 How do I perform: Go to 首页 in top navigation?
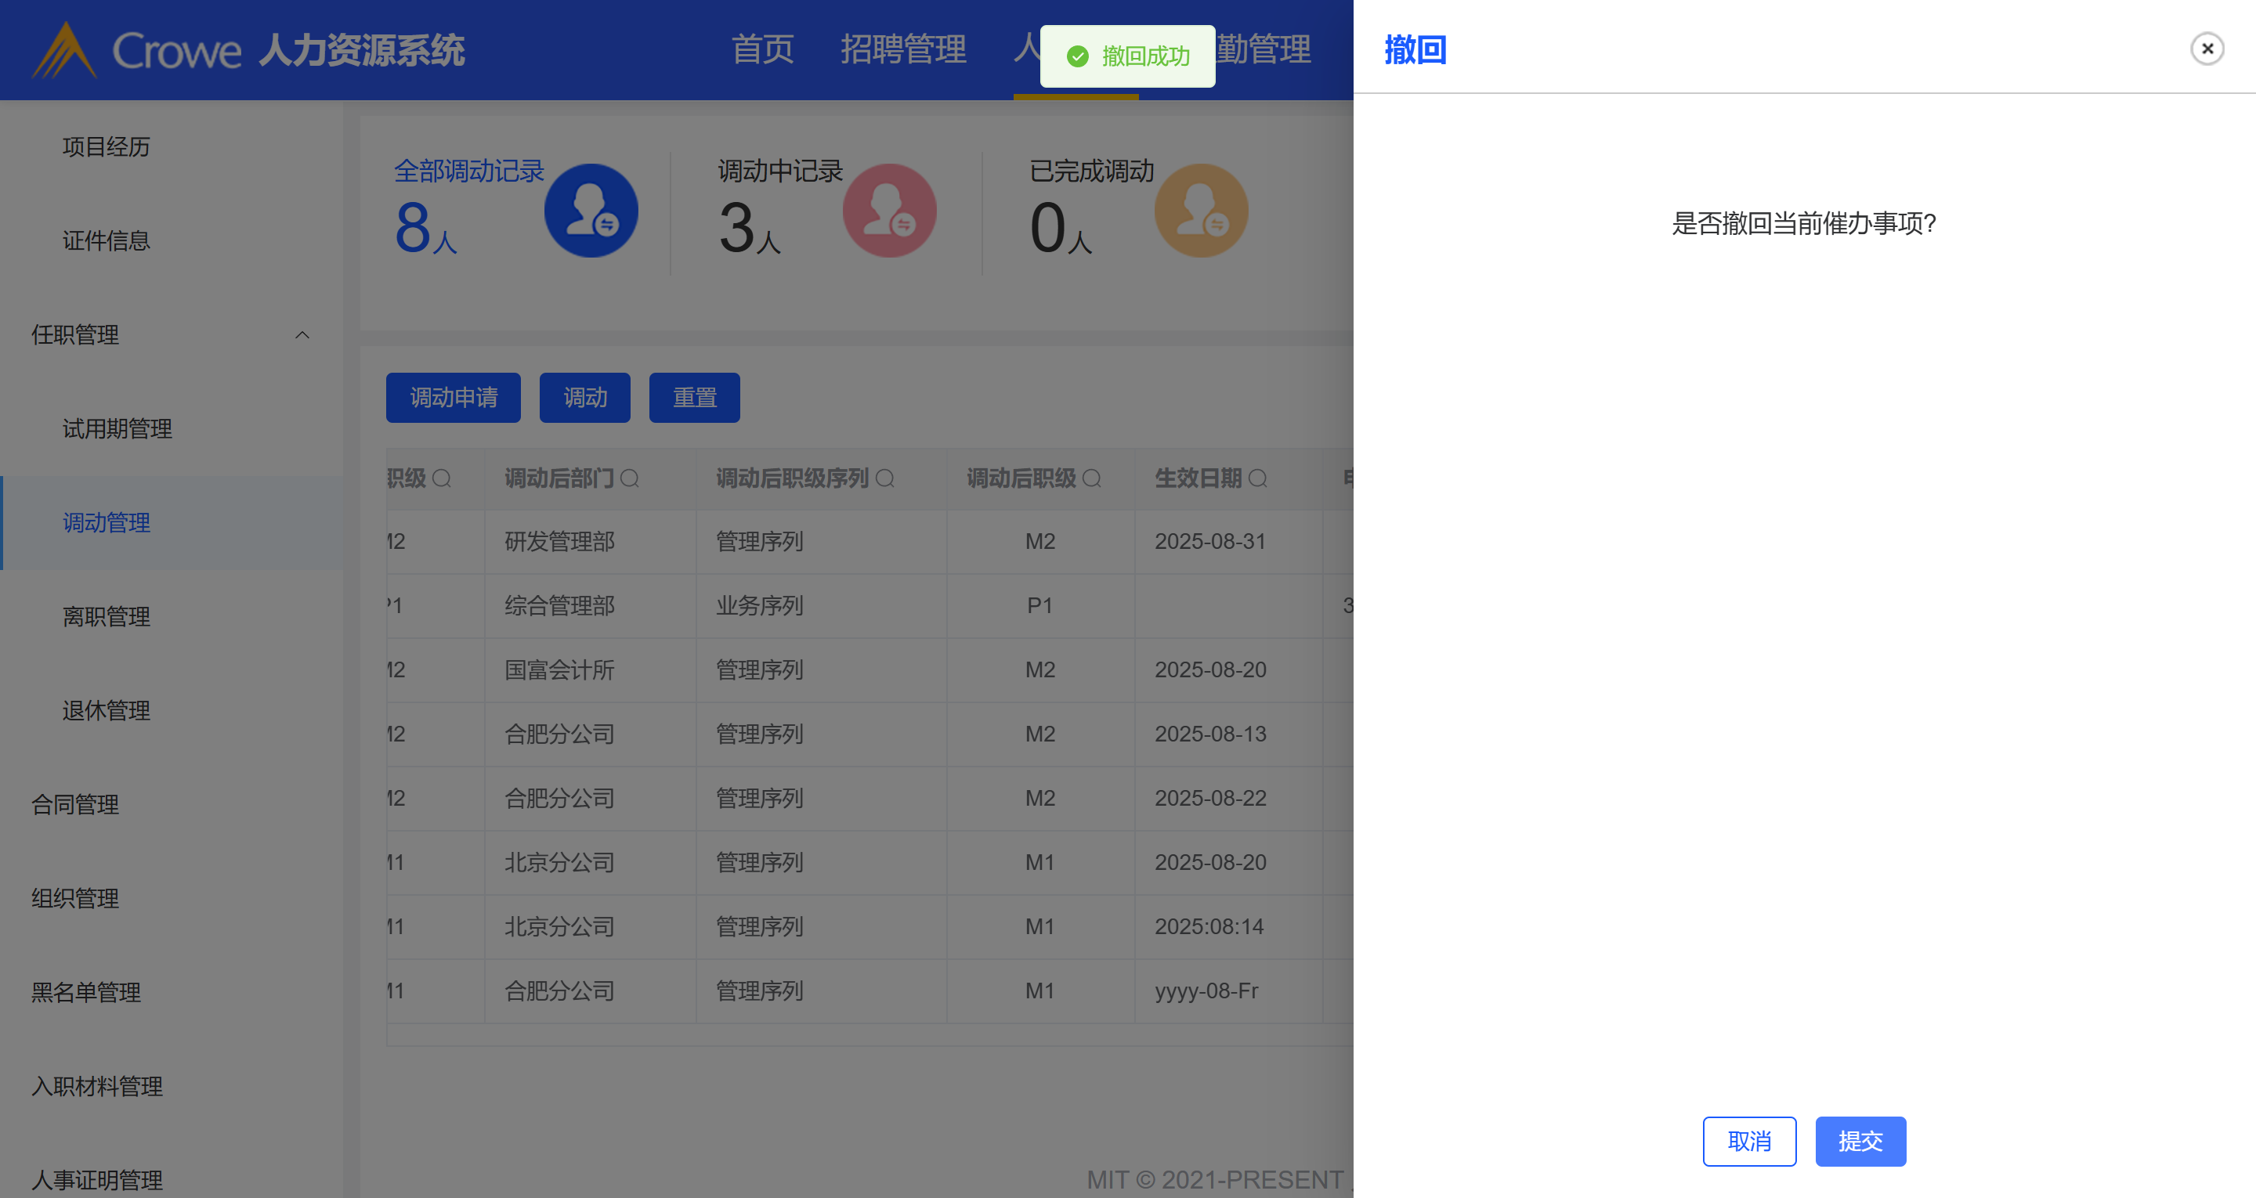(x=762, y=49)
